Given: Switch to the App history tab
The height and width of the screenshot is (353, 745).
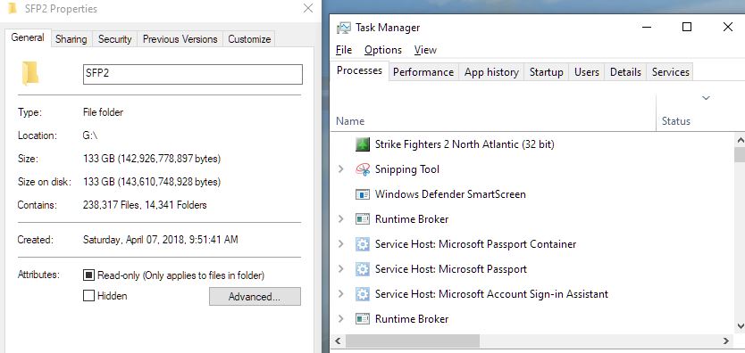Looking at the screenshot, I should 491,72.
